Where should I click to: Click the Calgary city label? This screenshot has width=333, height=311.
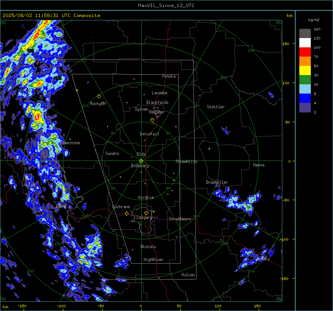144,217
